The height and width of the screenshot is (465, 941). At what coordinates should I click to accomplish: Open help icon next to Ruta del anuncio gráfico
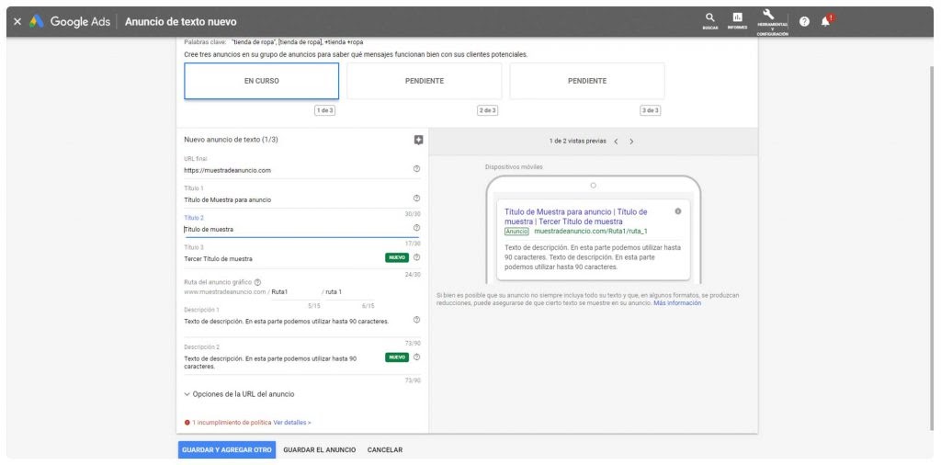pos(257,282)
